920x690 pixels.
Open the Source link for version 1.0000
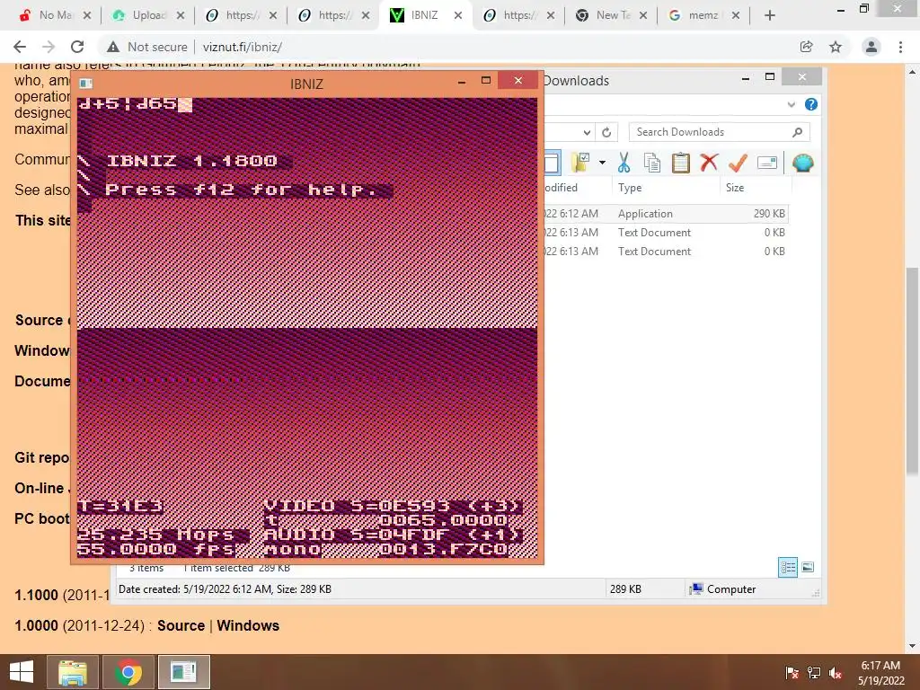point(181,625)
